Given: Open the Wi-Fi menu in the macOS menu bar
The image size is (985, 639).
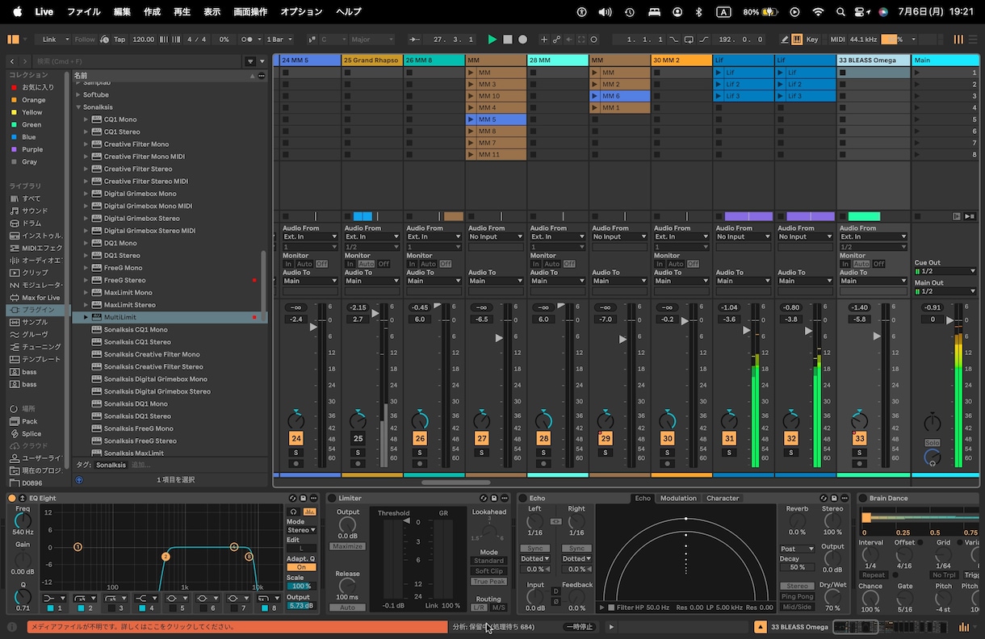Looking at the screenshot, I should pos(818,12).
